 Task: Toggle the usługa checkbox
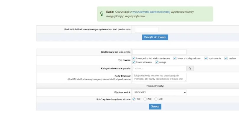(157, 62)
